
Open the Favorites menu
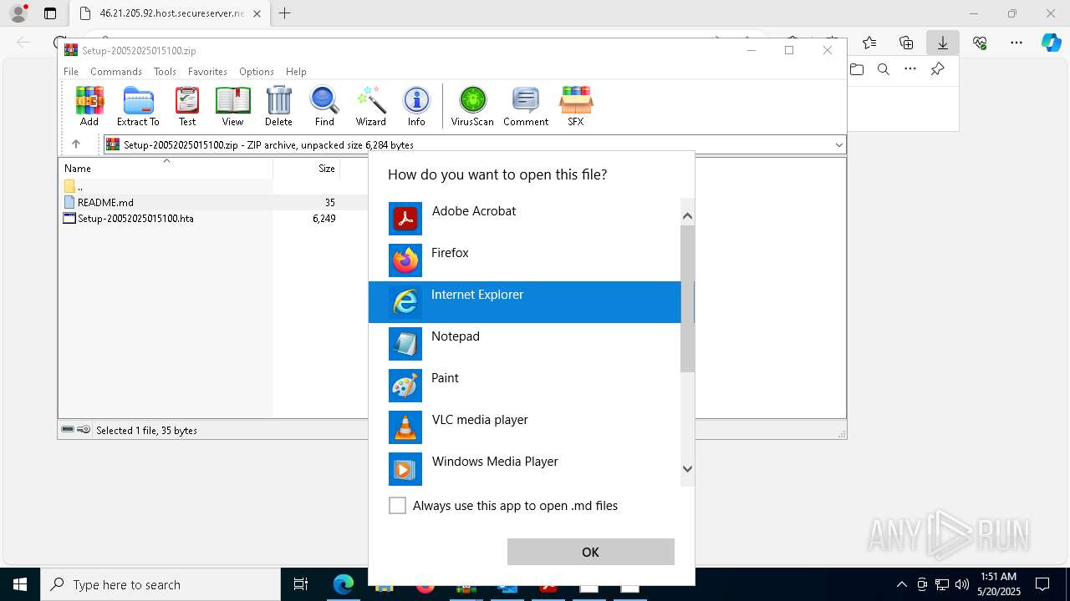pos(207,72)
